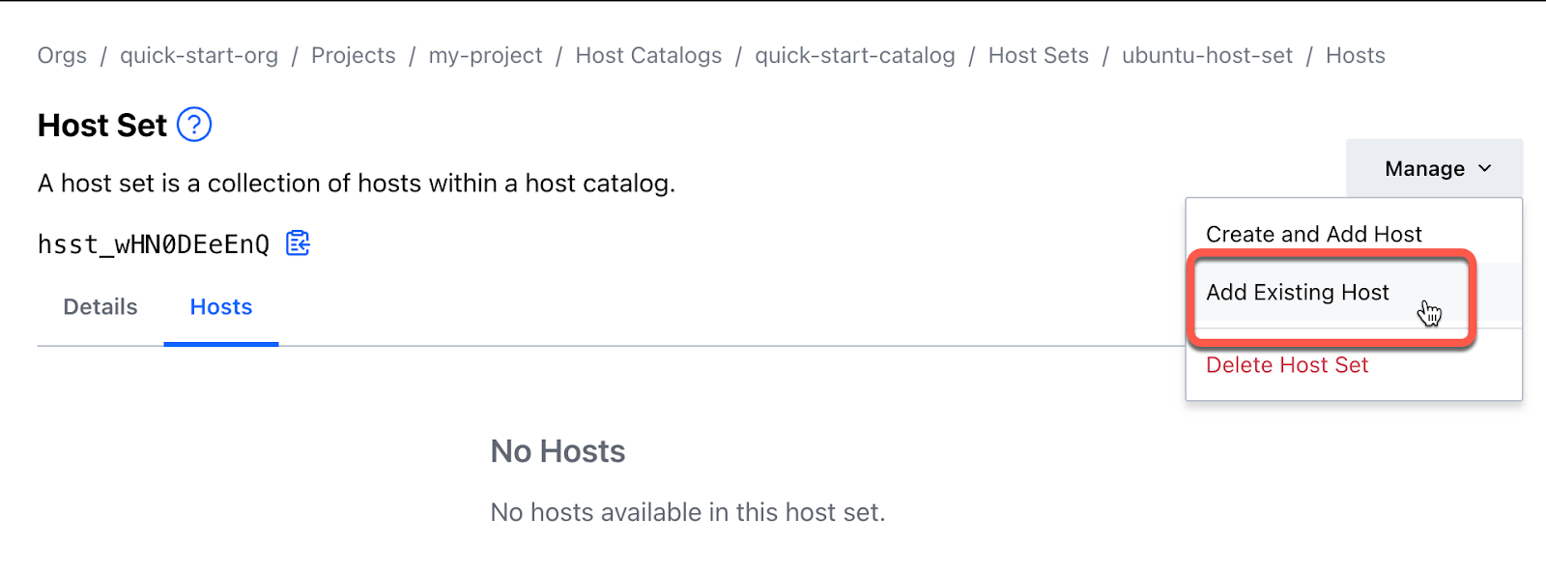The height and width of the screenshot is (571, 1546).
Task: Open my-project from the breadcrumb
Action: (485, 55)
